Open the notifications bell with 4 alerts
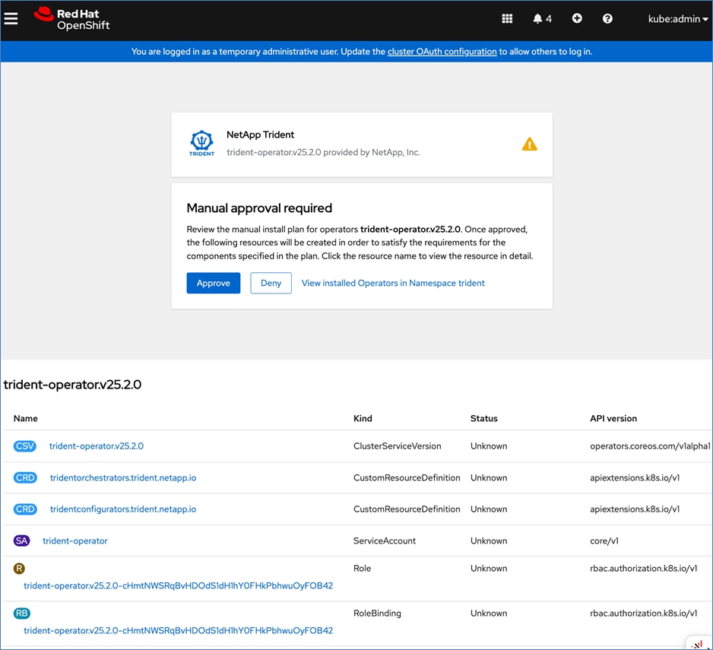The width and height of the screenshot is (713, 650). point(542,19)
